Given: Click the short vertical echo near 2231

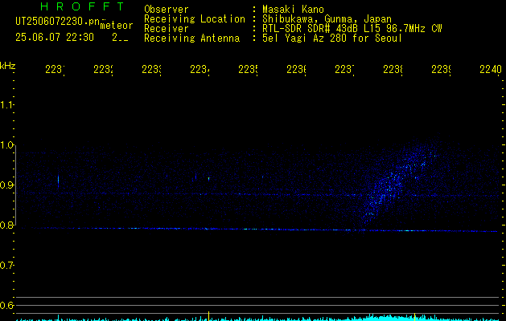Looking at the screenshot, I should coord(59,181).
